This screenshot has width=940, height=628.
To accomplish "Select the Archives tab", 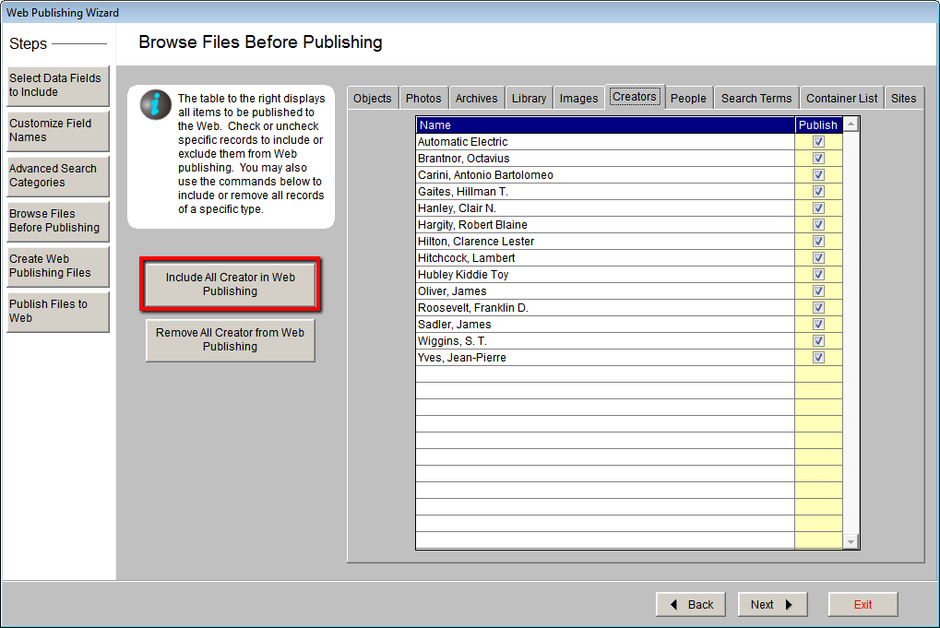I will (476, 97).
